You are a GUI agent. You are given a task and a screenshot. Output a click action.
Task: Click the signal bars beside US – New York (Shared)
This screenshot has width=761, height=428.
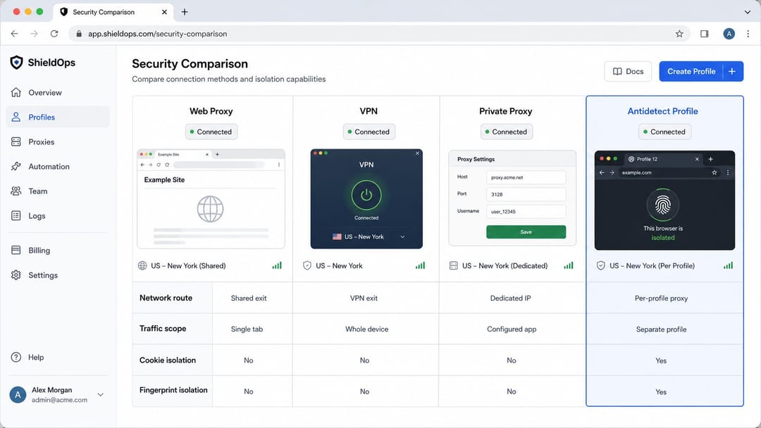[x=277, y=265]
